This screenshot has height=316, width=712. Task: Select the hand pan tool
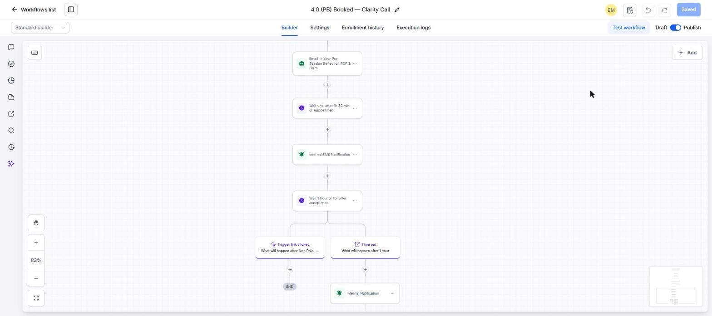[36, 223]
